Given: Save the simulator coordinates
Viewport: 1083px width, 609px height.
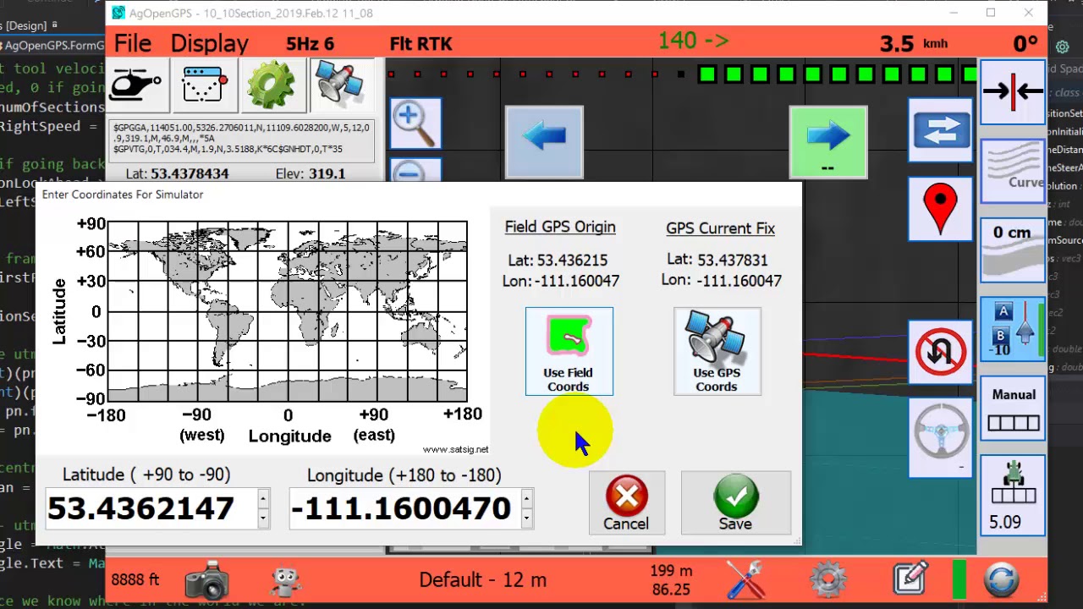Looking at the screenshot, I should coord(735,502).
